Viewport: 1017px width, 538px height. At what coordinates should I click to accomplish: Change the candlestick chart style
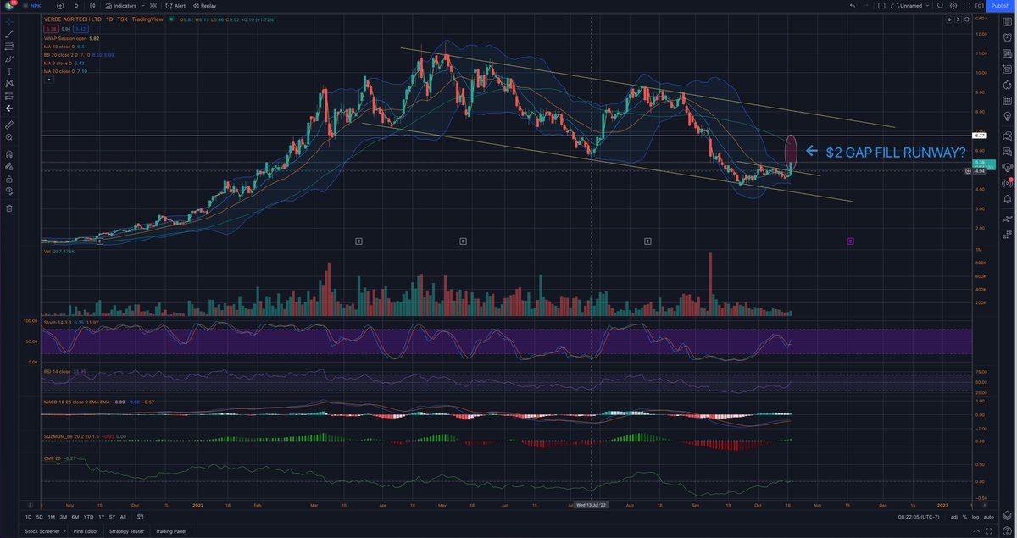(x=92, y=6)
